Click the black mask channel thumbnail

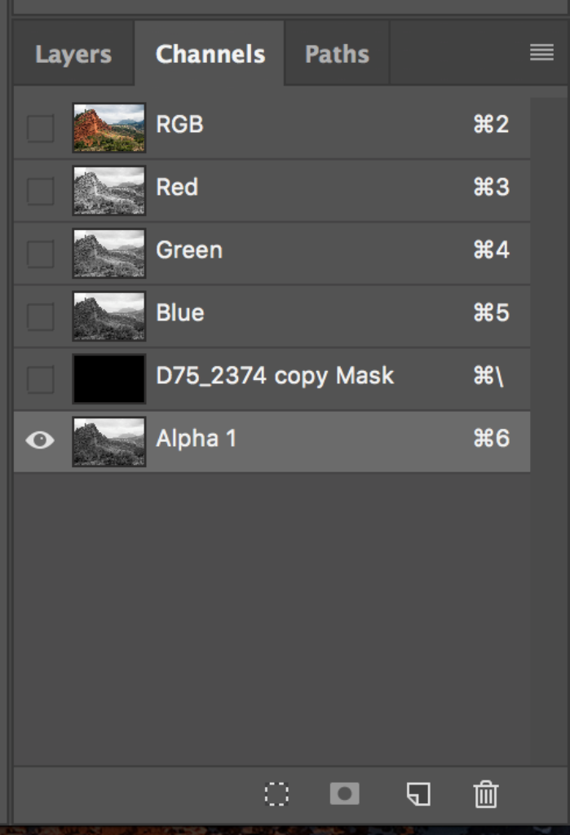tap(108, 378)
